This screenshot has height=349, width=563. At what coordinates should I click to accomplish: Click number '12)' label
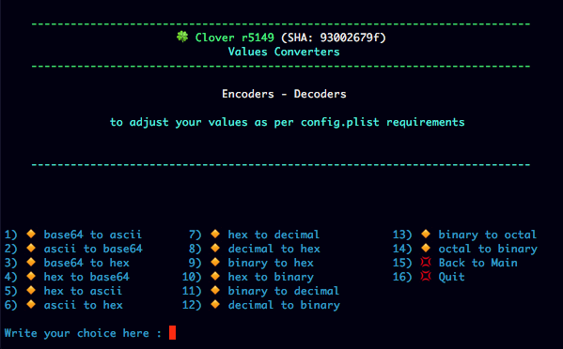tap(192, 305)
